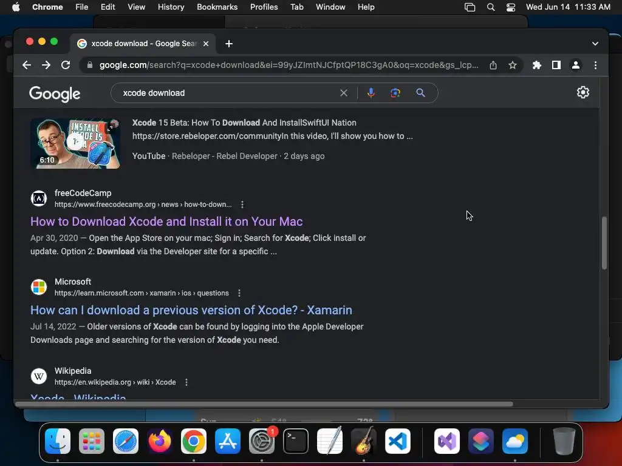Open GarageBand from the Dock
The height and width of the screenshot is (466, 622).
coord(364,441)
